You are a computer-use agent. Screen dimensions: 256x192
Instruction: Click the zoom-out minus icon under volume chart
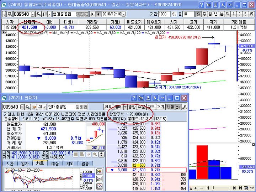[x=201, y=188]
